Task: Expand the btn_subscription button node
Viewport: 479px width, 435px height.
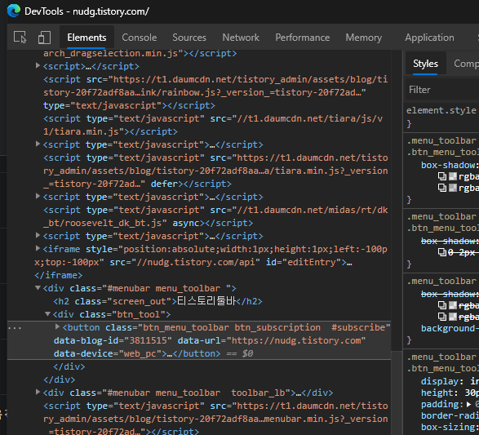Action: [57, 326]
